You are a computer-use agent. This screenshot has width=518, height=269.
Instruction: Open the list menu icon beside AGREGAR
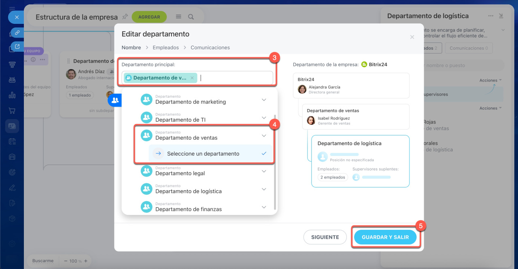pyautogui.click(x=178, y=17)
